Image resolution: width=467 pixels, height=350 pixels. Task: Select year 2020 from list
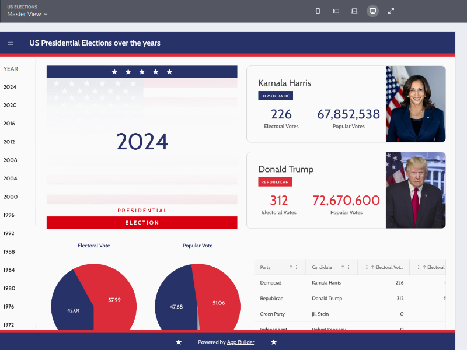pos(10,106)
